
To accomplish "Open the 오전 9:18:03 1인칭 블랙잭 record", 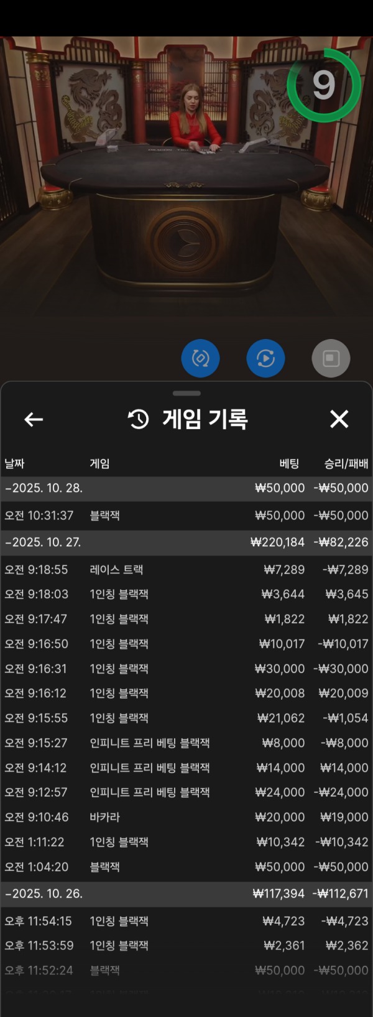I will (186, 595).
